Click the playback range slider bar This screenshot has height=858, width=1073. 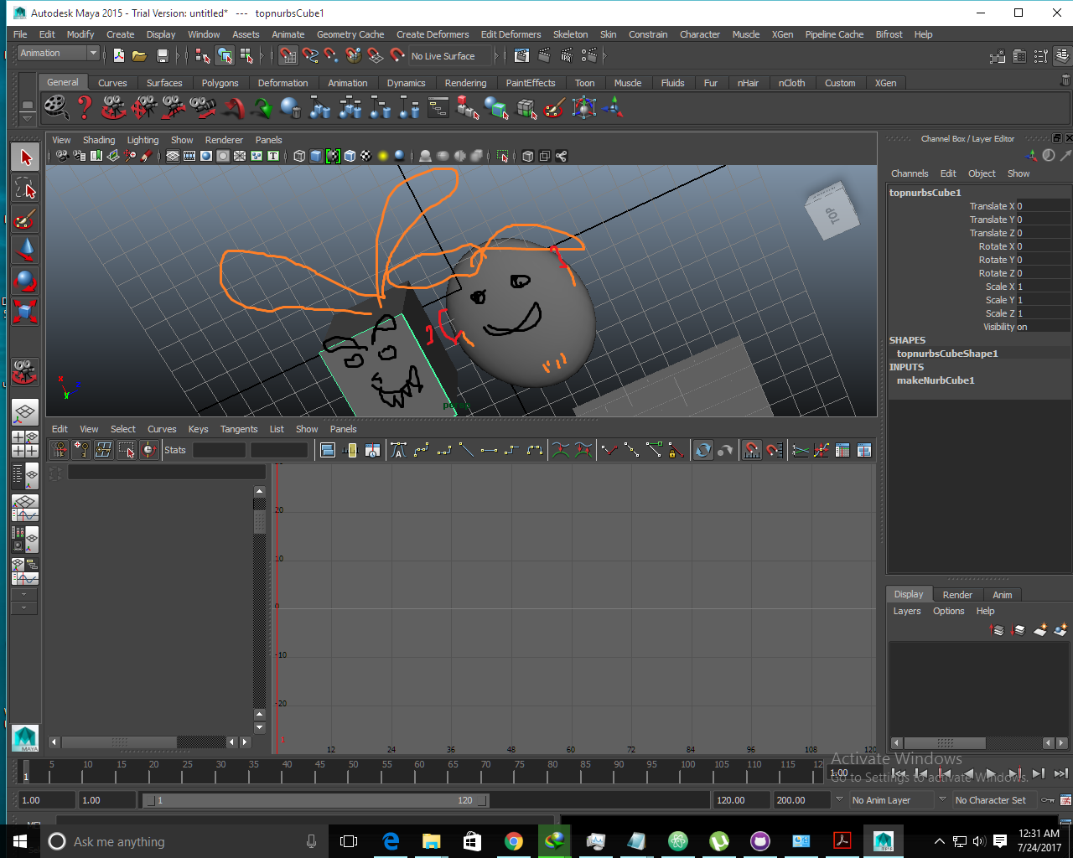[316, 800]
